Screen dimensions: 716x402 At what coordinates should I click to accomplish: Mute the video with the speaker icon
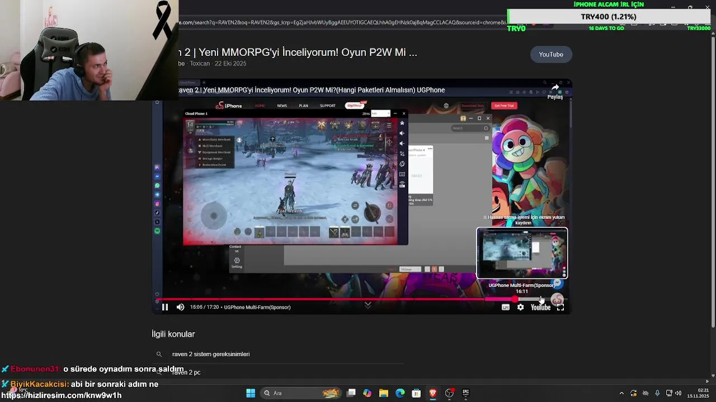(x=180, y=307)
